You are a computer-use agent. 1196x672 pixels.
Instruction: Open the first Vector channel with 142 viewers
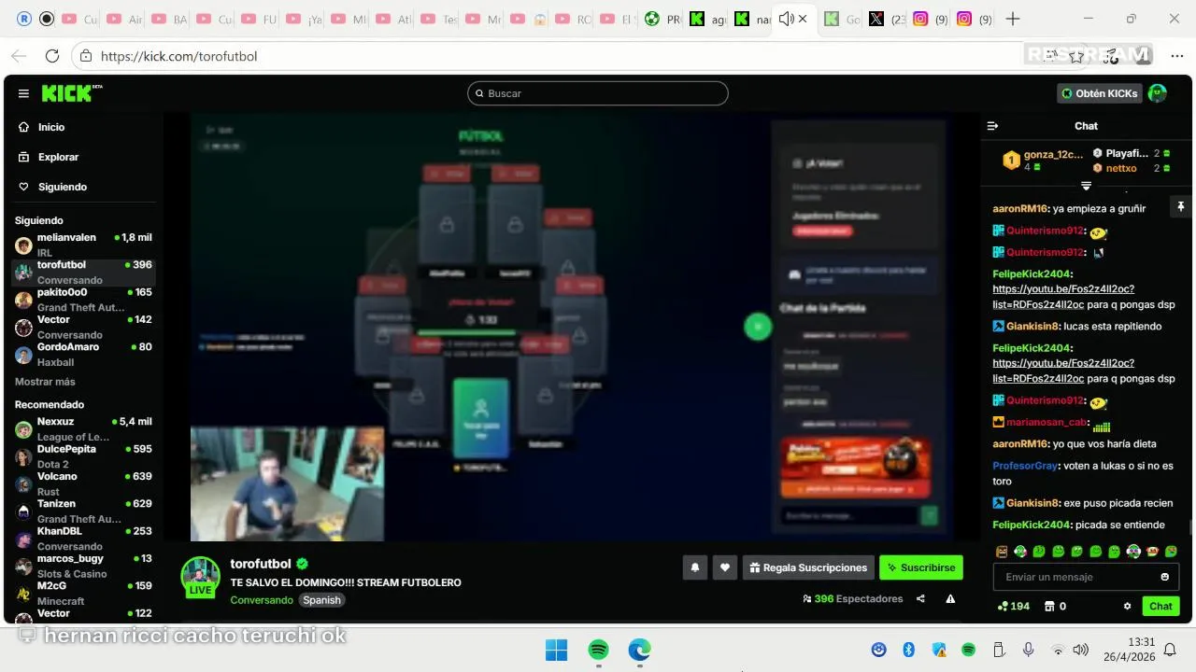pyautogui.click(x=83, y=327)
